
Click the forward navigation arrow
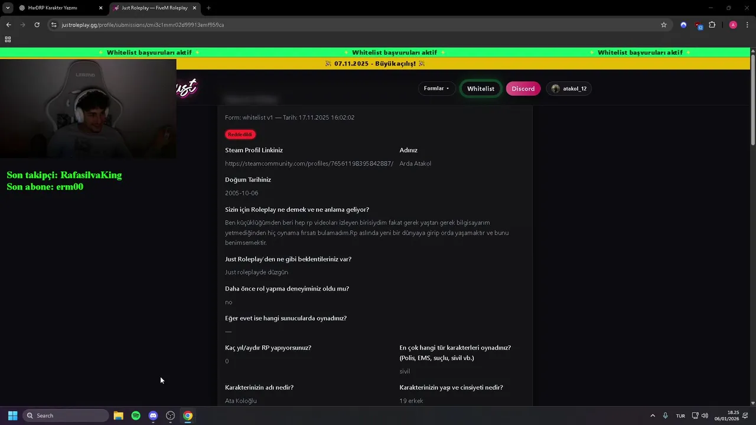(x=22, y=25)
